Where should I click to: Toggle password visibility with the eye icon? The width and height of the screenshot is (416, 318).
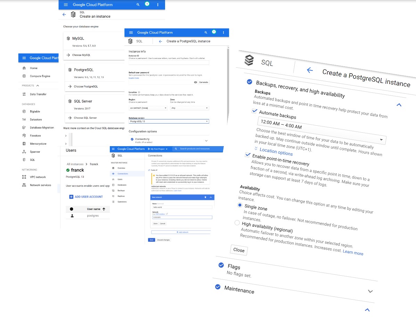tap(196, 82)
